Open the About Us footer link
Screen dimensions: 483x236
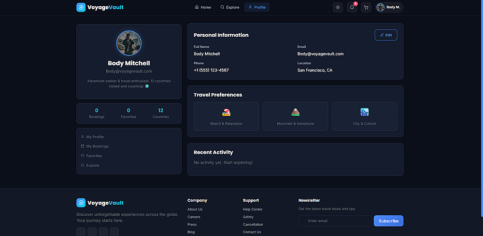point(195,209)
